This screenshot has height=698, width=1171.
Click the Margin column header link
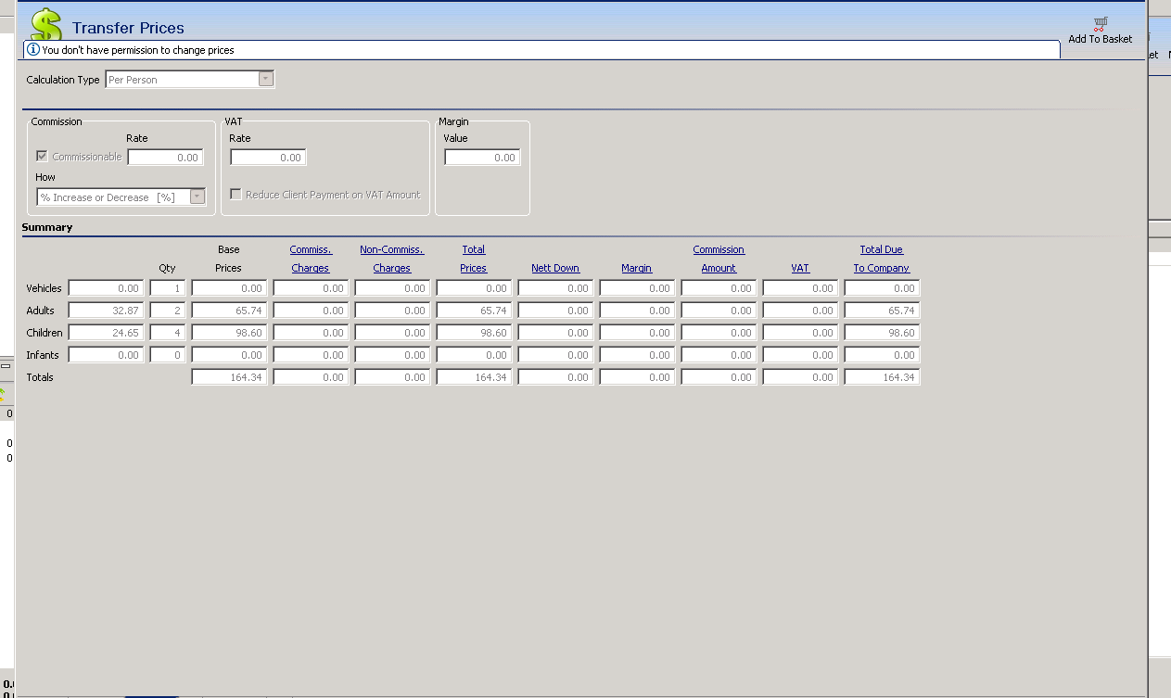(636, 268)
